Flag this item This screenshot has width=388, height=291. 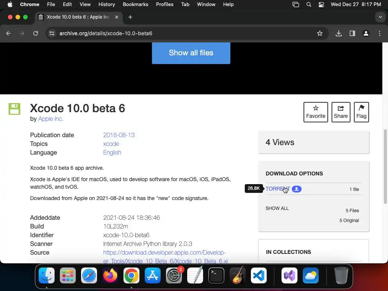361,112
